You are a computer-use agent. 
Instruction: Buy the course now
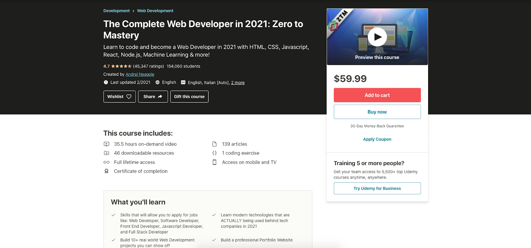pos(377,112)
